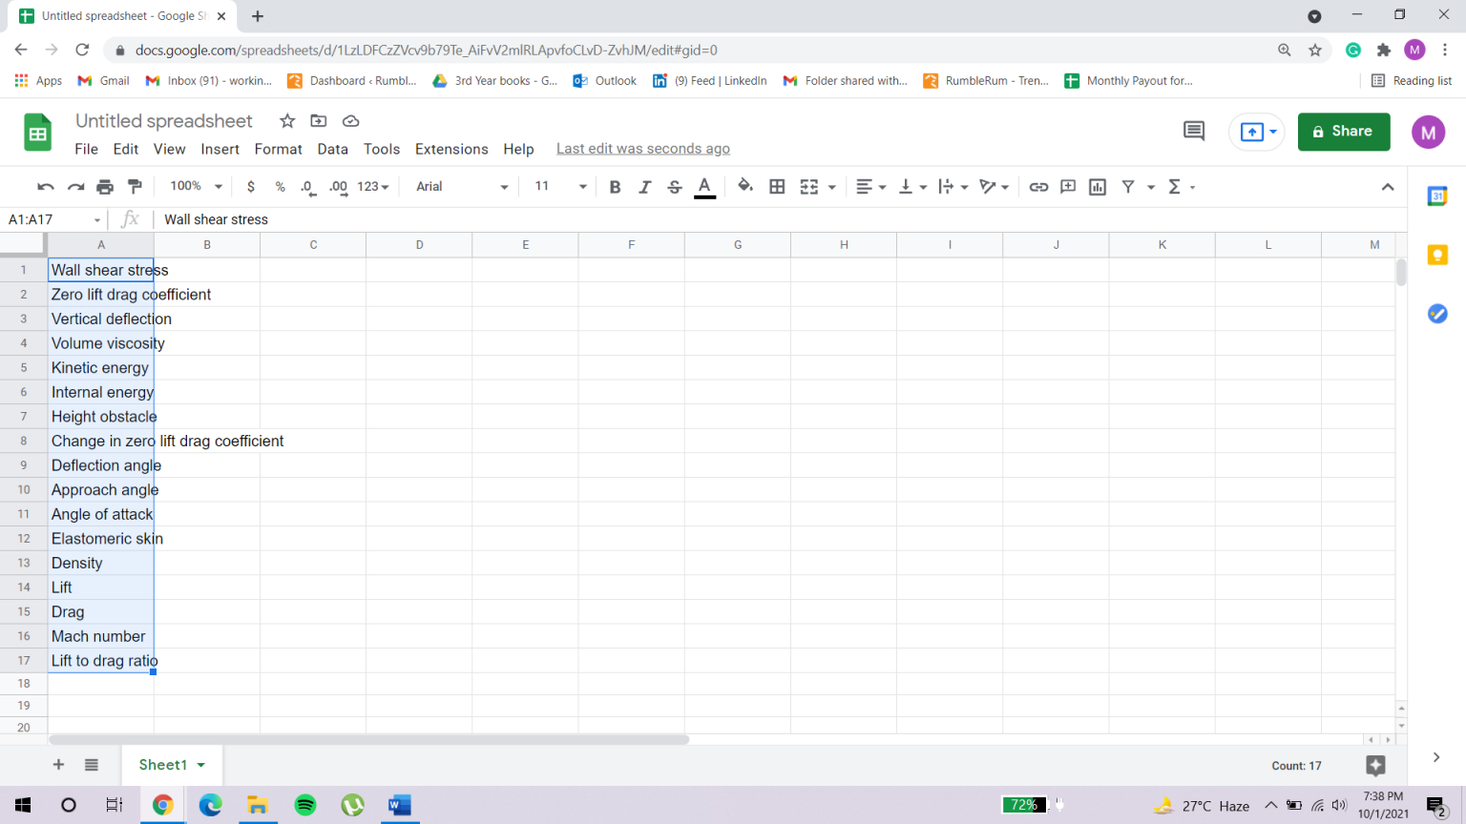Insert a link into the selection
The height and width of the screenshot is (824, 1466).
point(1038,186)
